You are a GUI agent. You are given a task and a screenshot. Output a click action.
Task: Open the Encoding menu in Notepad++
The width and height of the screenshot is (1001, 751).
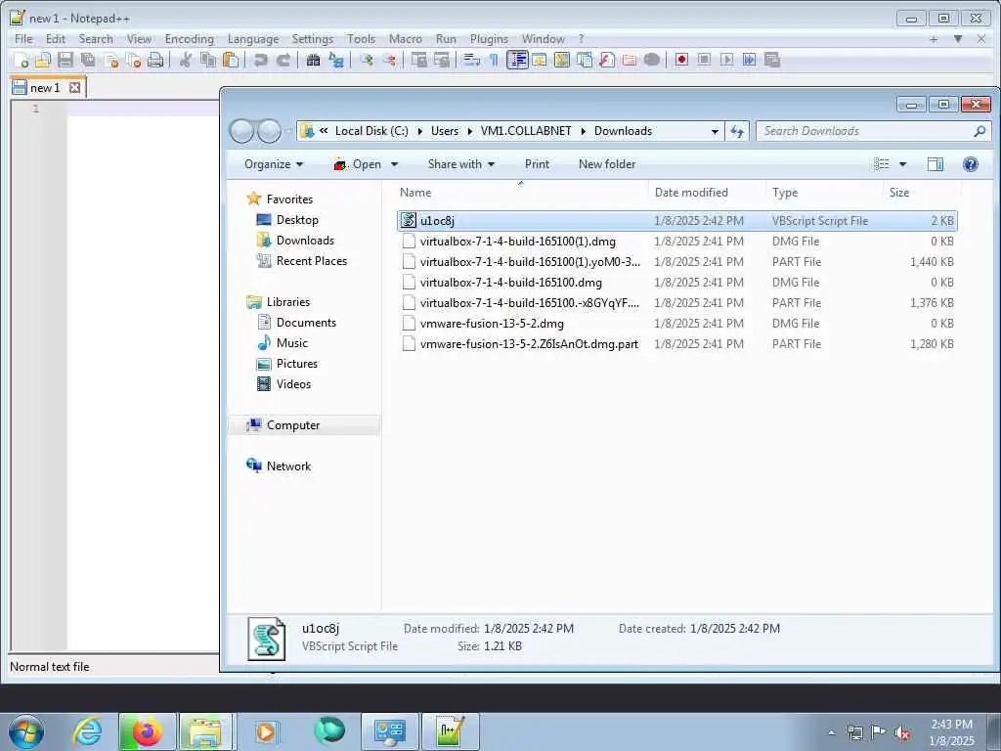(x=190, y=39)
